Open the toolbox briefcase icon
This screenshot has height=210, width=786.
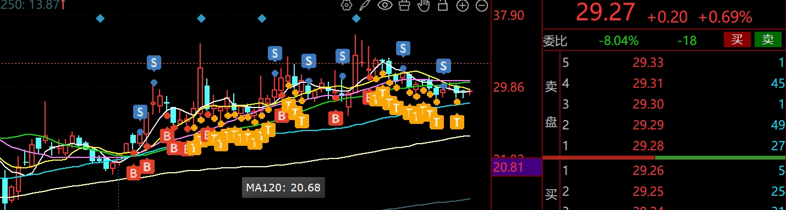pos(404,5)
